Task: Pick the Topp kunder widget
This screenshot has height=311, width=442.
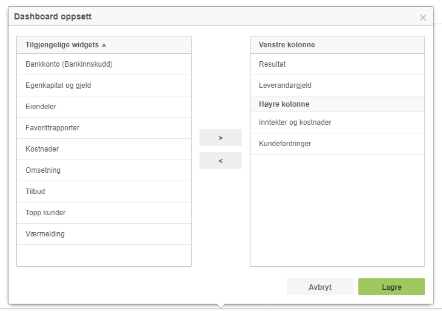Action: tap(104, 213)
